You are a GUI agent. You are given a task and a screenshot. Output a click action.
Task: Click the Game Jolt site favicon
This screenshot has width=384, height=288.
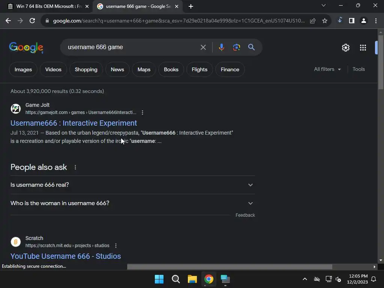coord(16,108)
